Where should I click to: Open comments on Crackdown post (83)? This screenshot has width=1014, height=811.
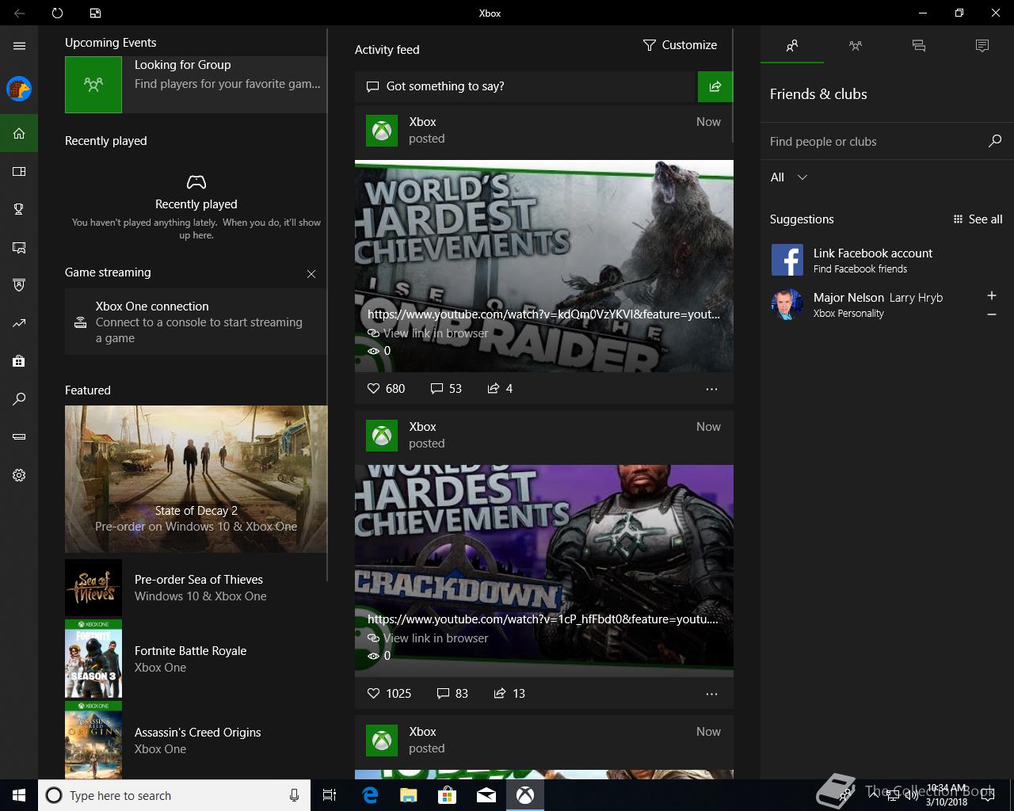pos(452,694)
